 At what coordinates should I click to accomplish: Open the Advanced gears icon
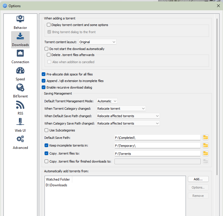[20, 139]
